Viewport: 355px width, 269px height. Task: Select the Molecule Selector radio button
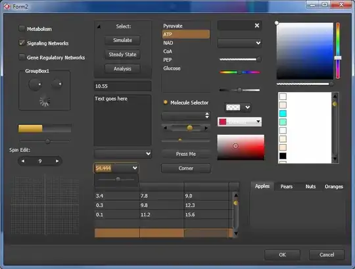tap(165, 102)
